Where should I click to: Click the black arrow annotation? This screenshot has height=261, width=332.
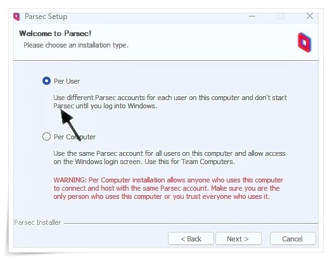[70, 125]
